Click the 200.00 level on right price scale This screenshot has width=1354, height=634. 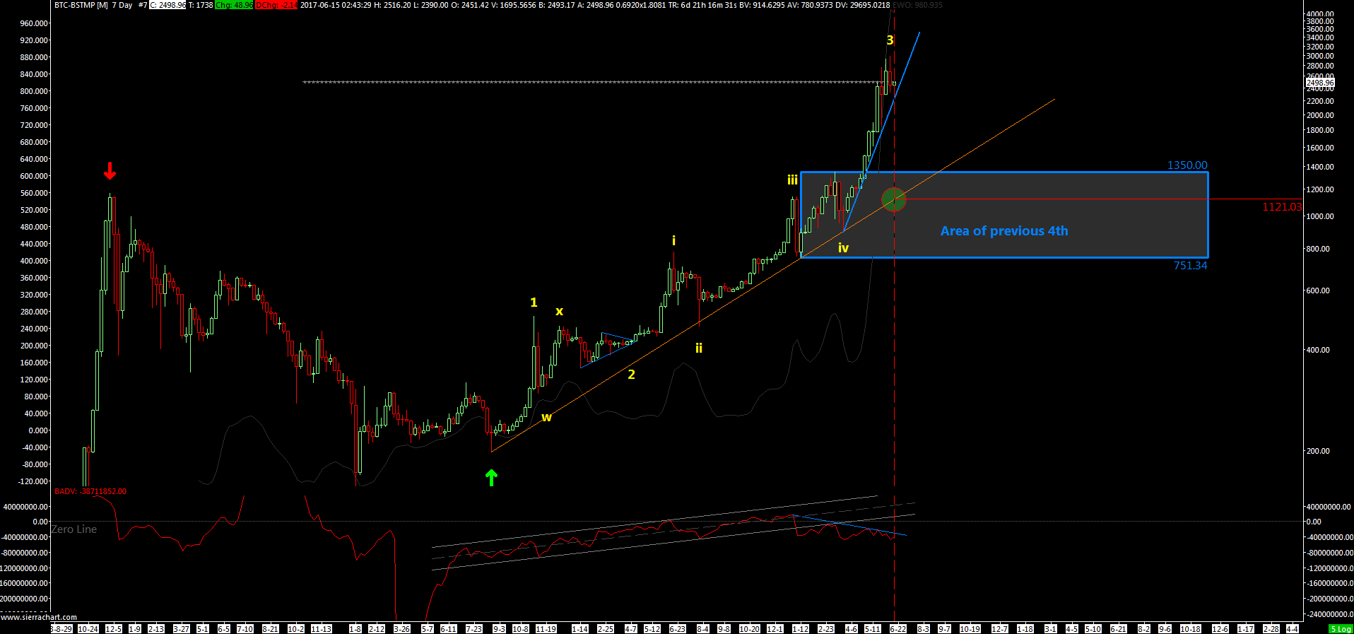coord(1318,451)
